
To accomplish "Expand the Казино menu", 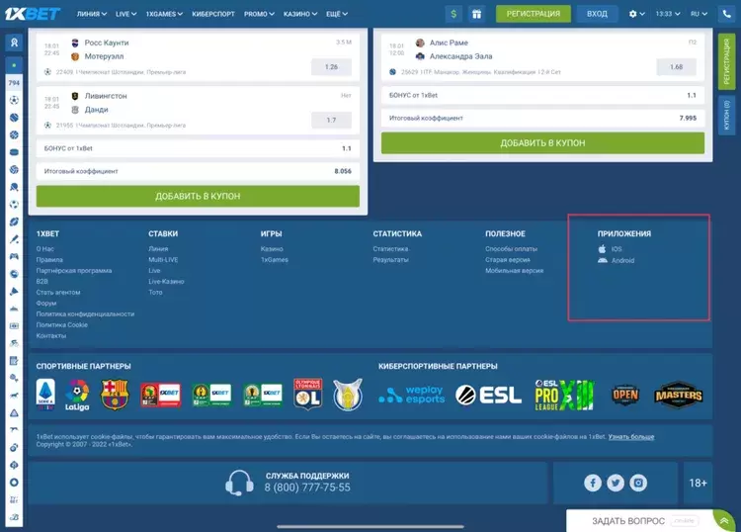I will pyautogui.click(x=300, y=14).
